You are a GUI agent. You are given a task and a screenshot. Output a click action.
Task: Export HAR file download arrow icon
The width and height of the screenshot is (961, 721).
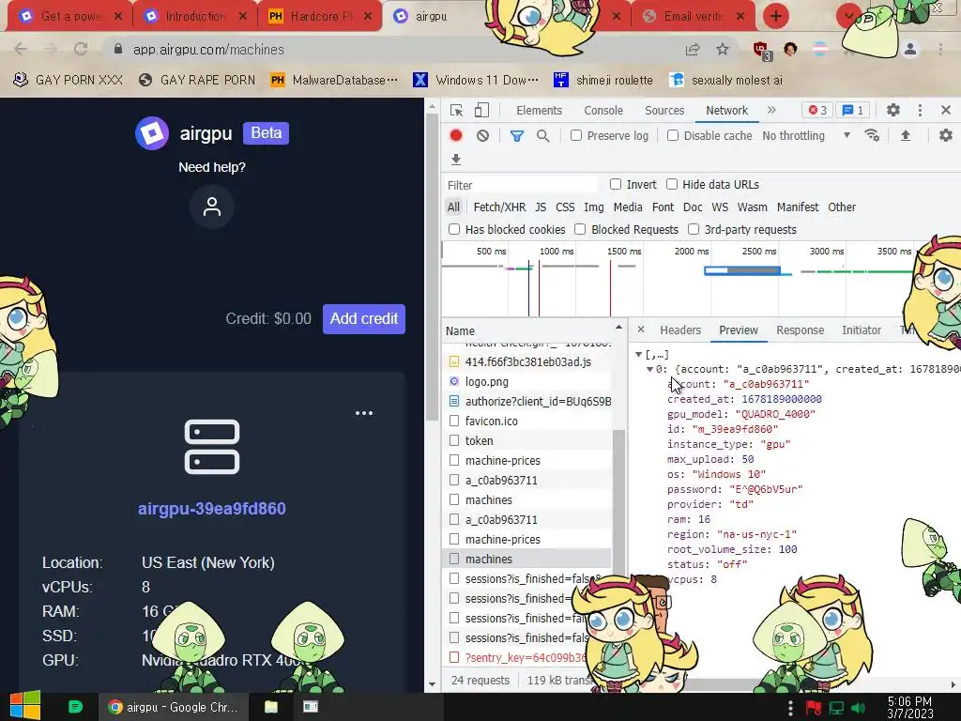[x=455, y=160]
